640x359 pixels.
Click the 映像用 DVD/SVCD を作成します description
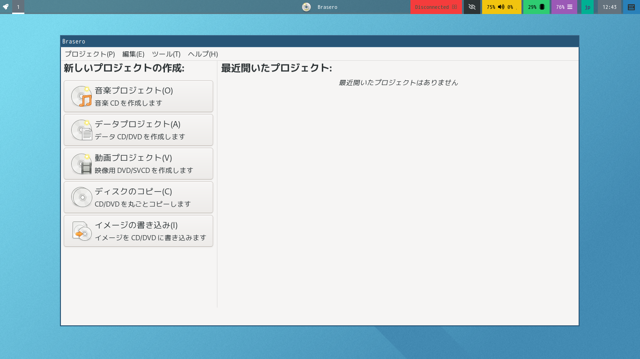point(144,170)
